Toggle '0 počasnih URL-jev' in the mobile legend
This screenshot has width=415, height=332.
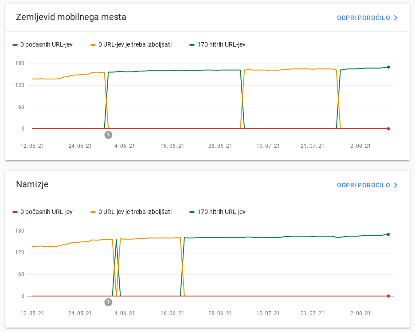pyautogui.click(x=46, y=44)
